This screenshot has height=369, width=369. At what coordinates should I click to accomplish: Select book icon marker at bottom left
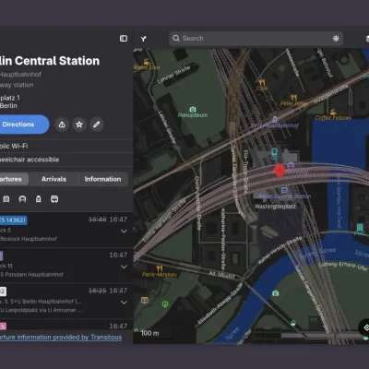coord(145,300)
